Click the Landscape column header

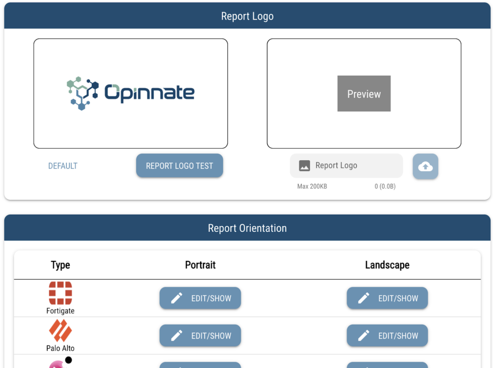click(387, 265)
